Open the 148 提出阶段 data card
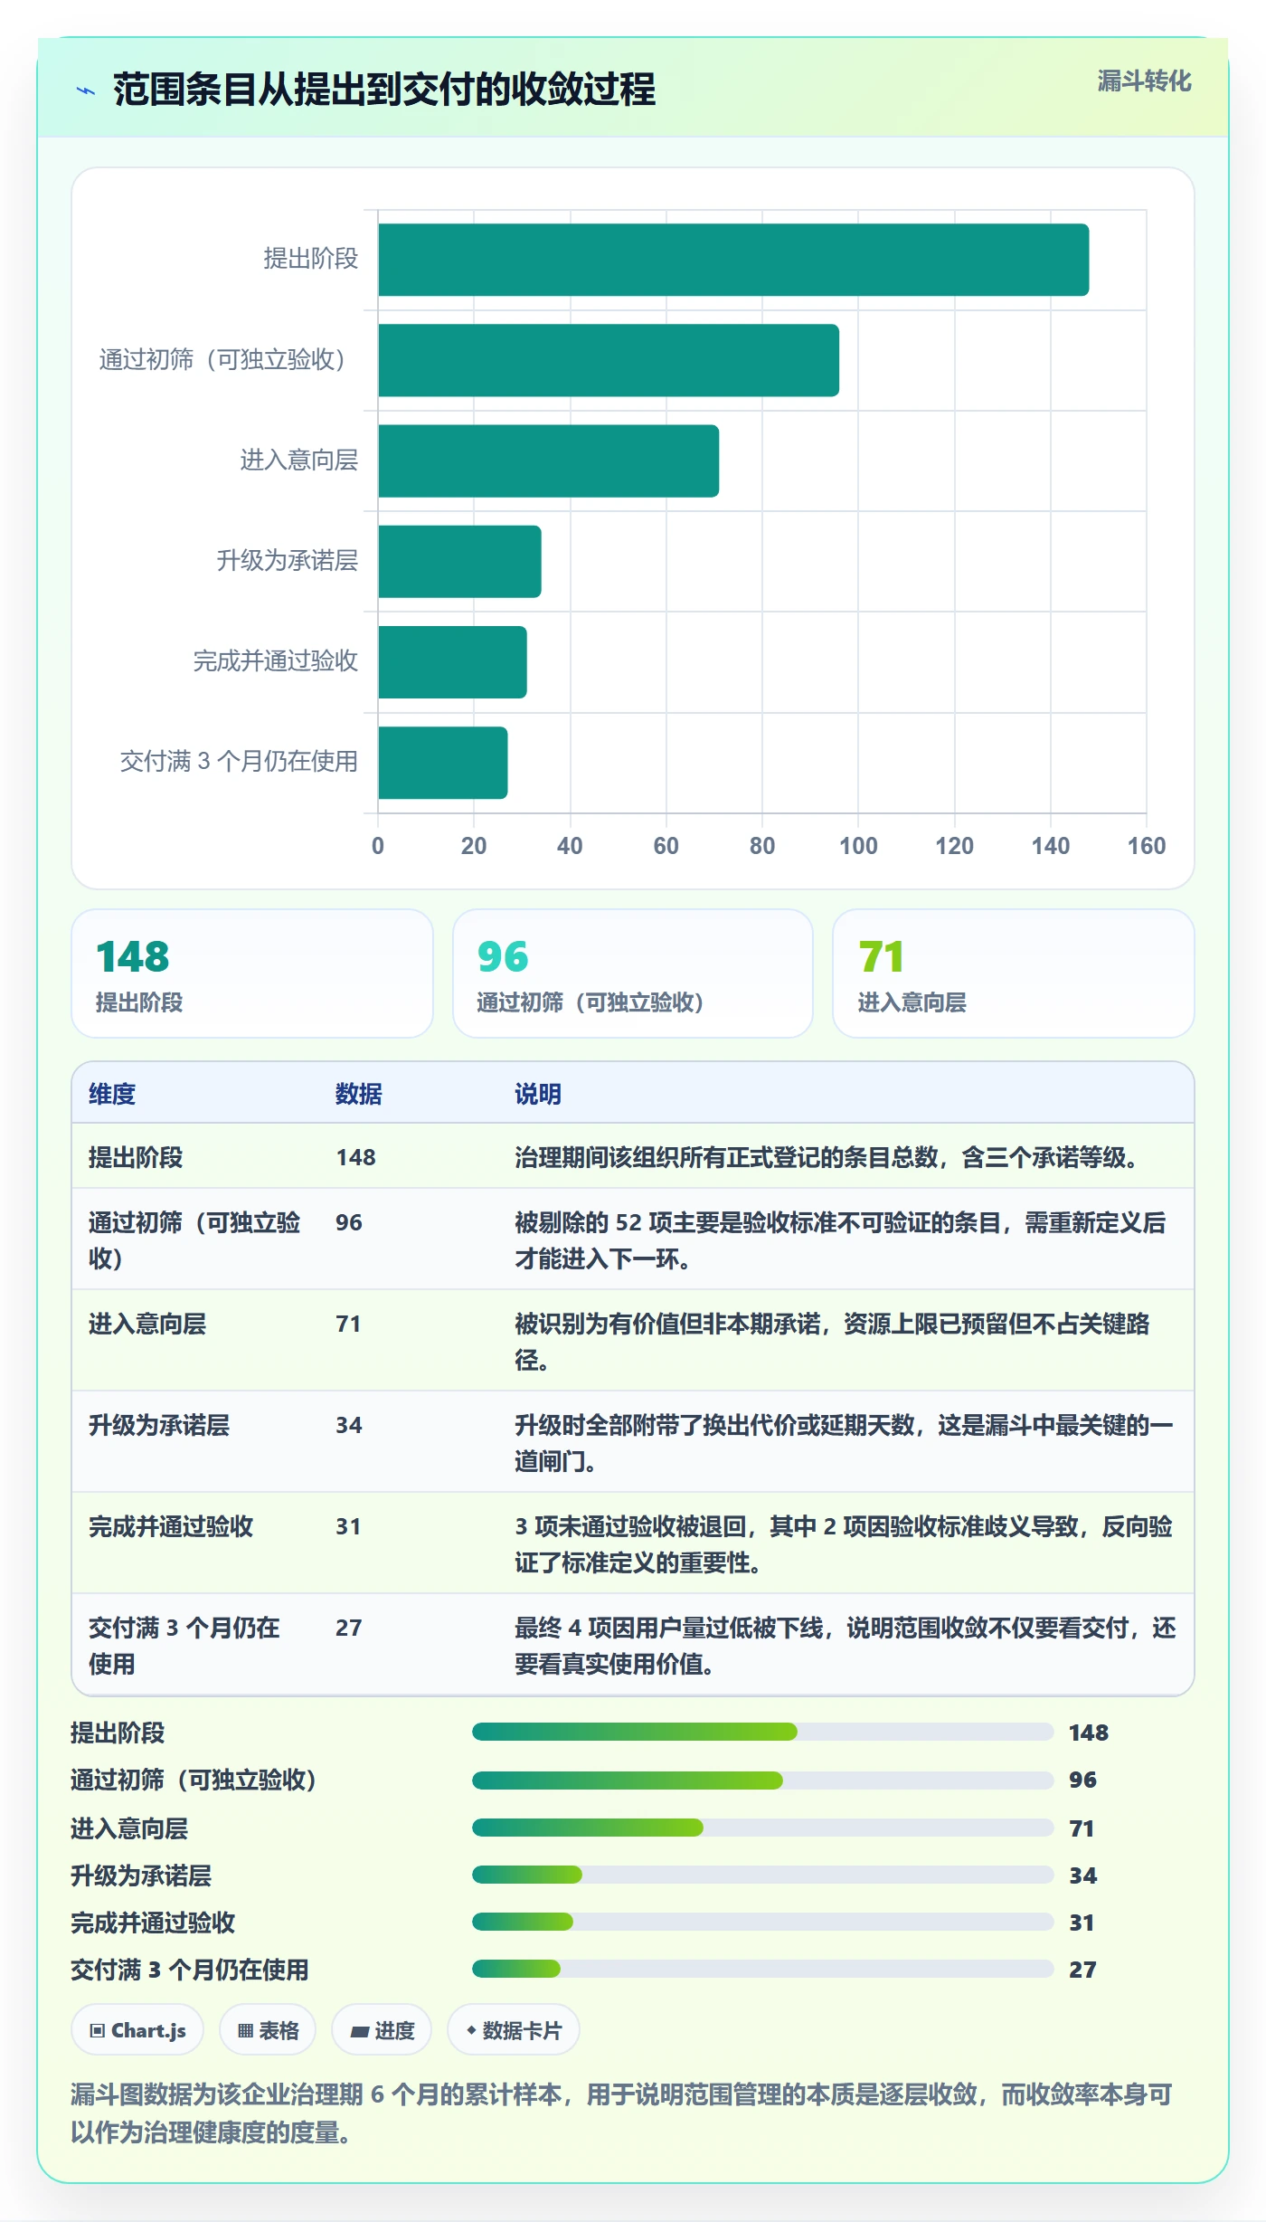 tap(252, 973)
